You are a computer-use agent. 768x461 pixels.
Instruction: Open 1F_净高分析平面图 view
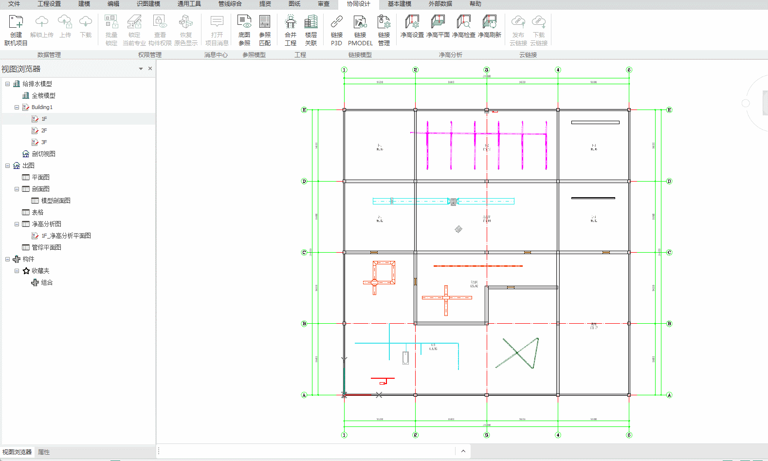pyautogui.click(x=66, y=236)
